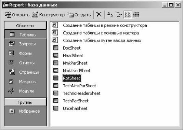The width and height of the screenshot is (183, 130).
Task: Select the NmkParSheet table name
Action: 75,63
